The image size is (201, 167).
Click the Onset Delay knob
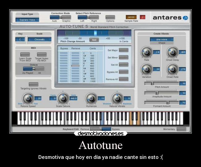(172, 52)
